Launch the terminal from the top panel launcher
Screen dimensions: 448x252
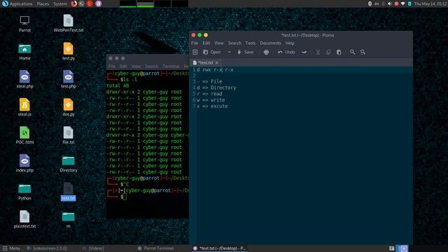pos(82,3)
